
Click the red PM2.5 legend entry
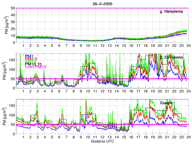point(31,59)
